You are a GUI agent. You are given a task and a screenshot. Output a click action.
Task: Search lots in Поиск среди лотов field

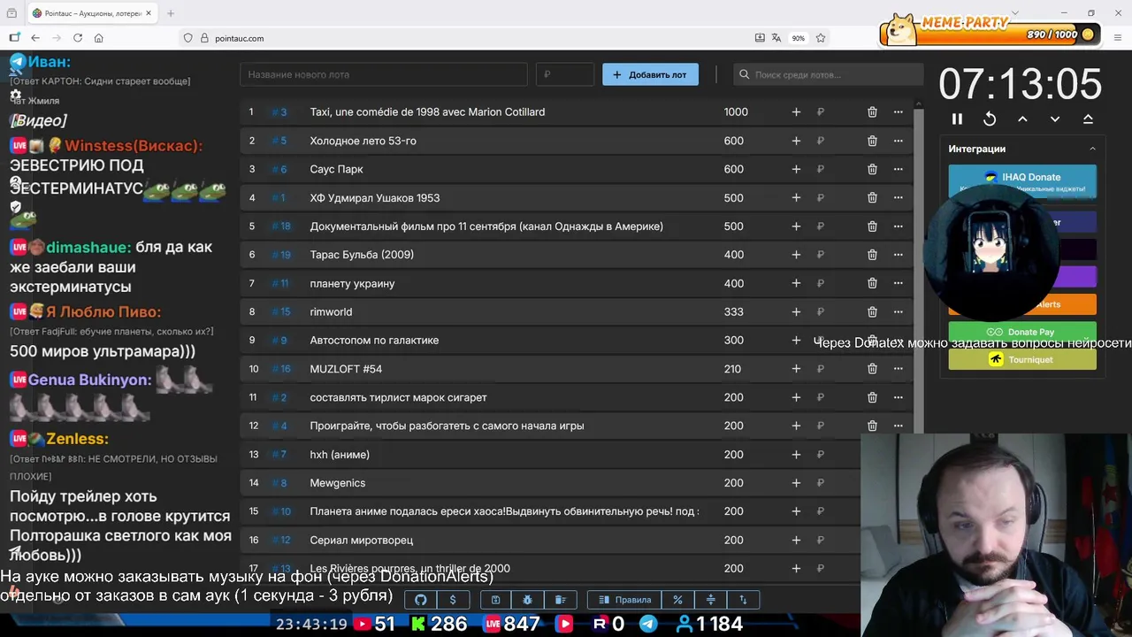pos(828,74)
